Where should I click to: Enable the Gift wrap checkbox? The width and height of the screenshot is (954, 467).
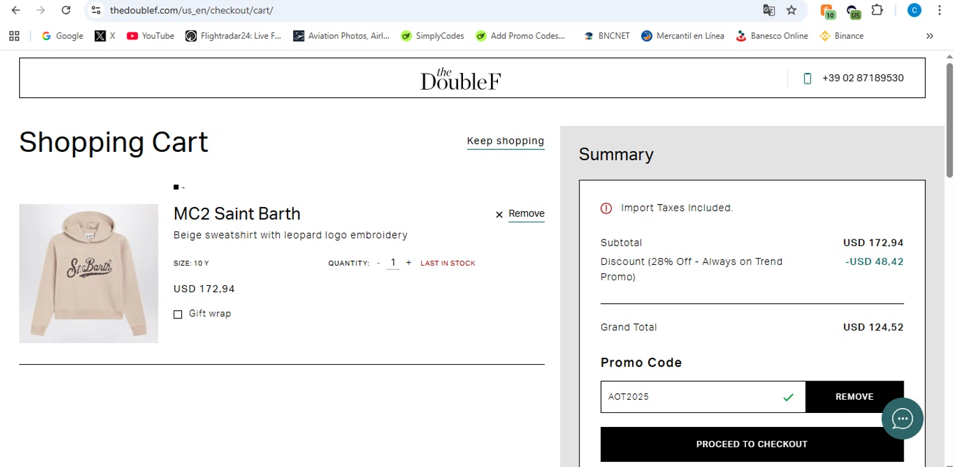coord(178,314)
